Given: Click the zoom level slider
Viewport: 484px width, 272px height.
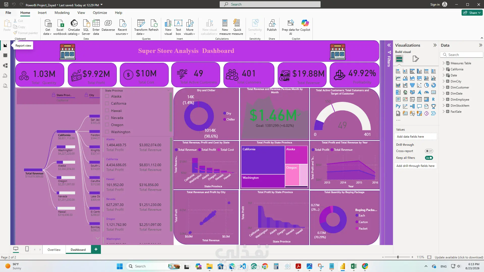Looking at the screenshot, I should click(x=398, y=257).
